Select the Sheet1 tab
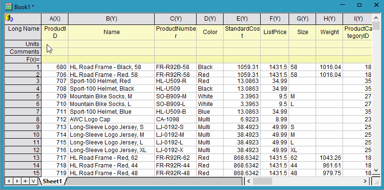 coord(52,181)
